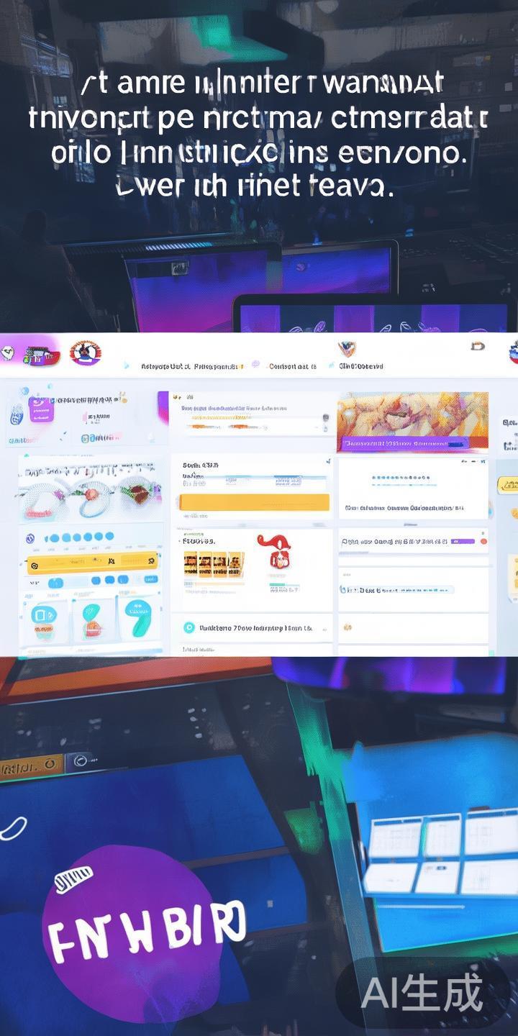
Task: Click the purple storefront icon in header
Action: 40,353
